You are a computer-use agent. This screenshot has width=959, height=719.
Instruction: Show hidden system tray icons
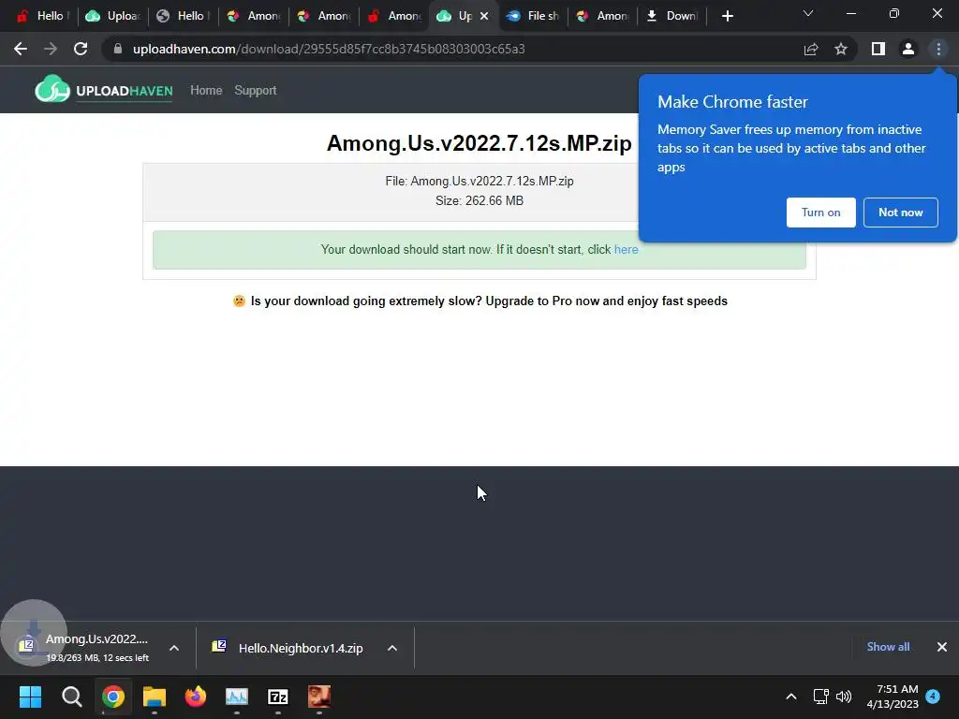coord(790,697)
